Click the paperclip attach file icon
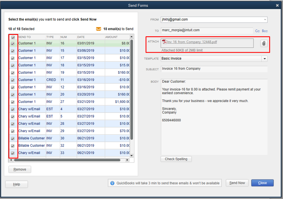The image size is (283, 199). coord(264,43)
